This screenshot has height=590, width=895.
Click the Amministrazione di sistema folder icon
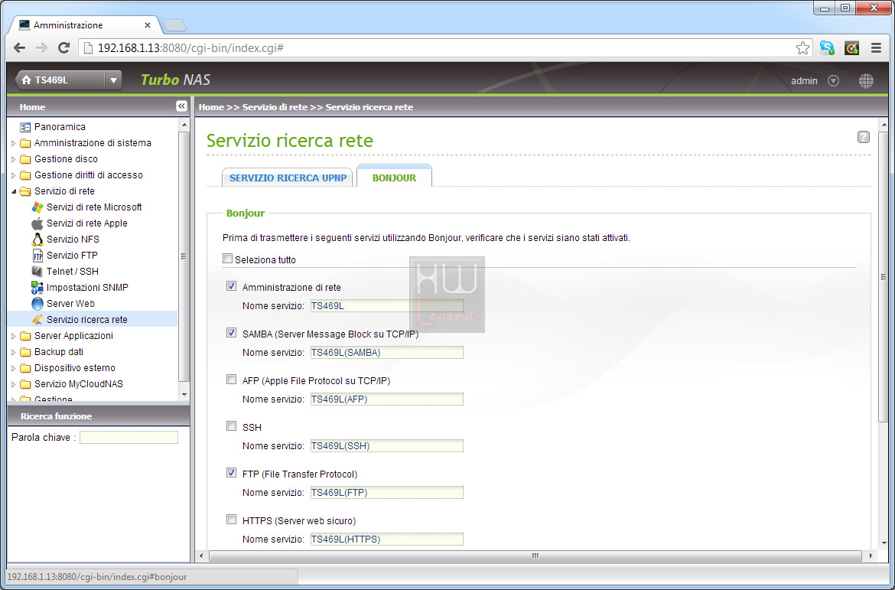point(25,143)
